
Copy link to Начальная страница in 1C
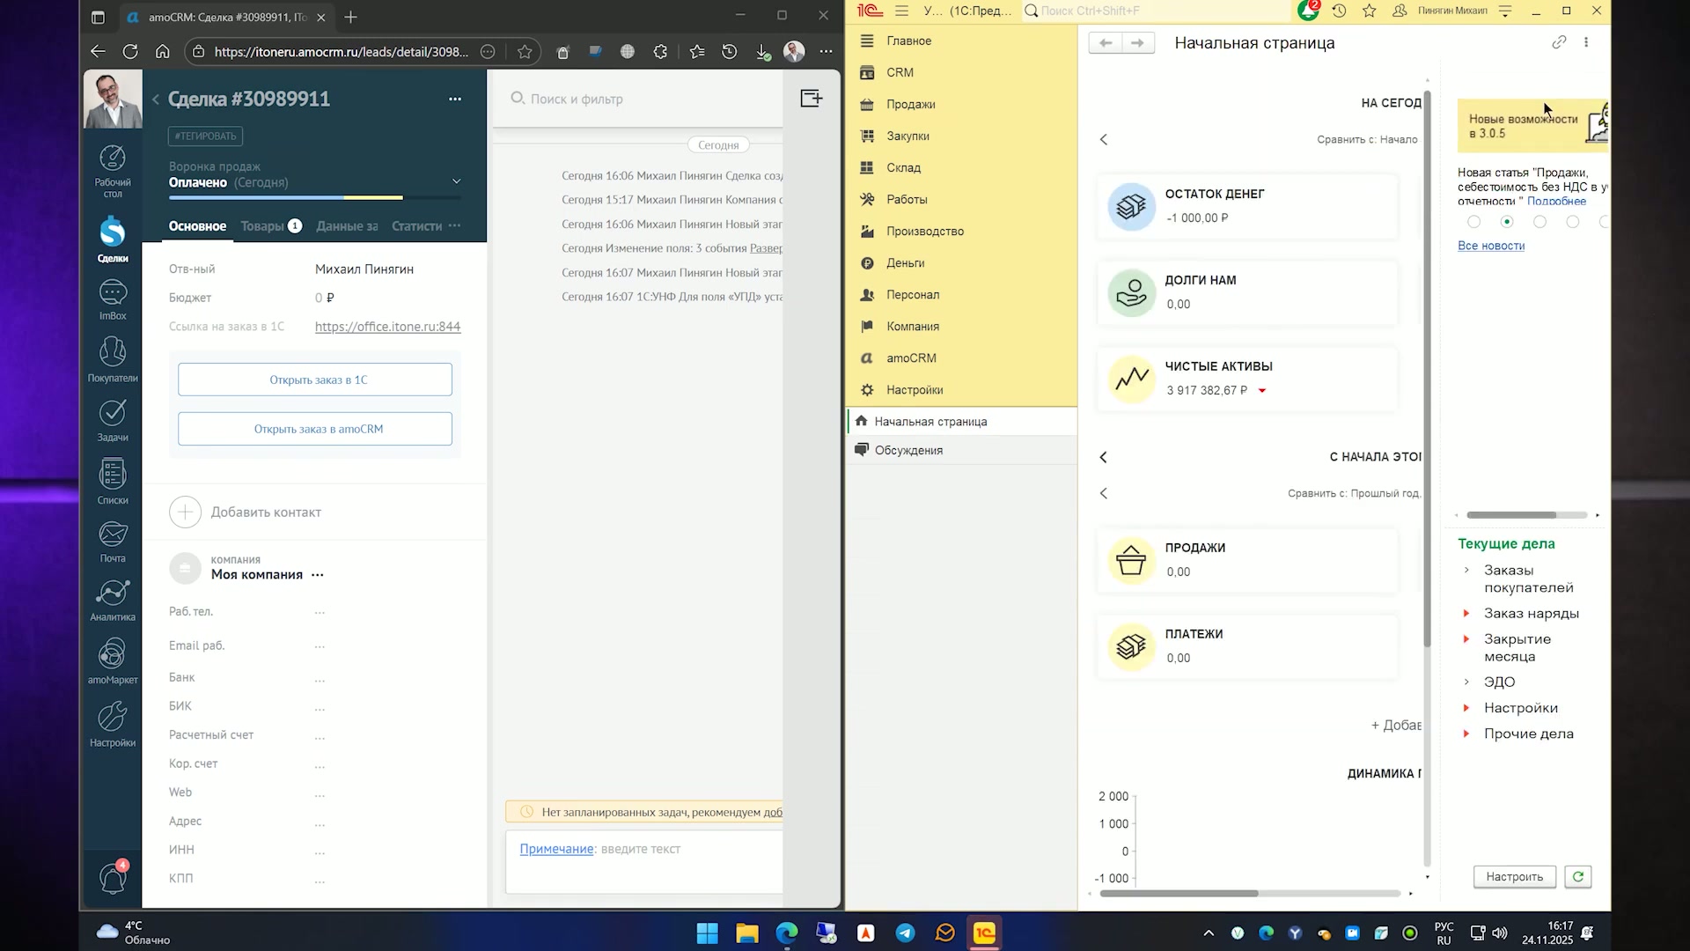coord(1559,42)
